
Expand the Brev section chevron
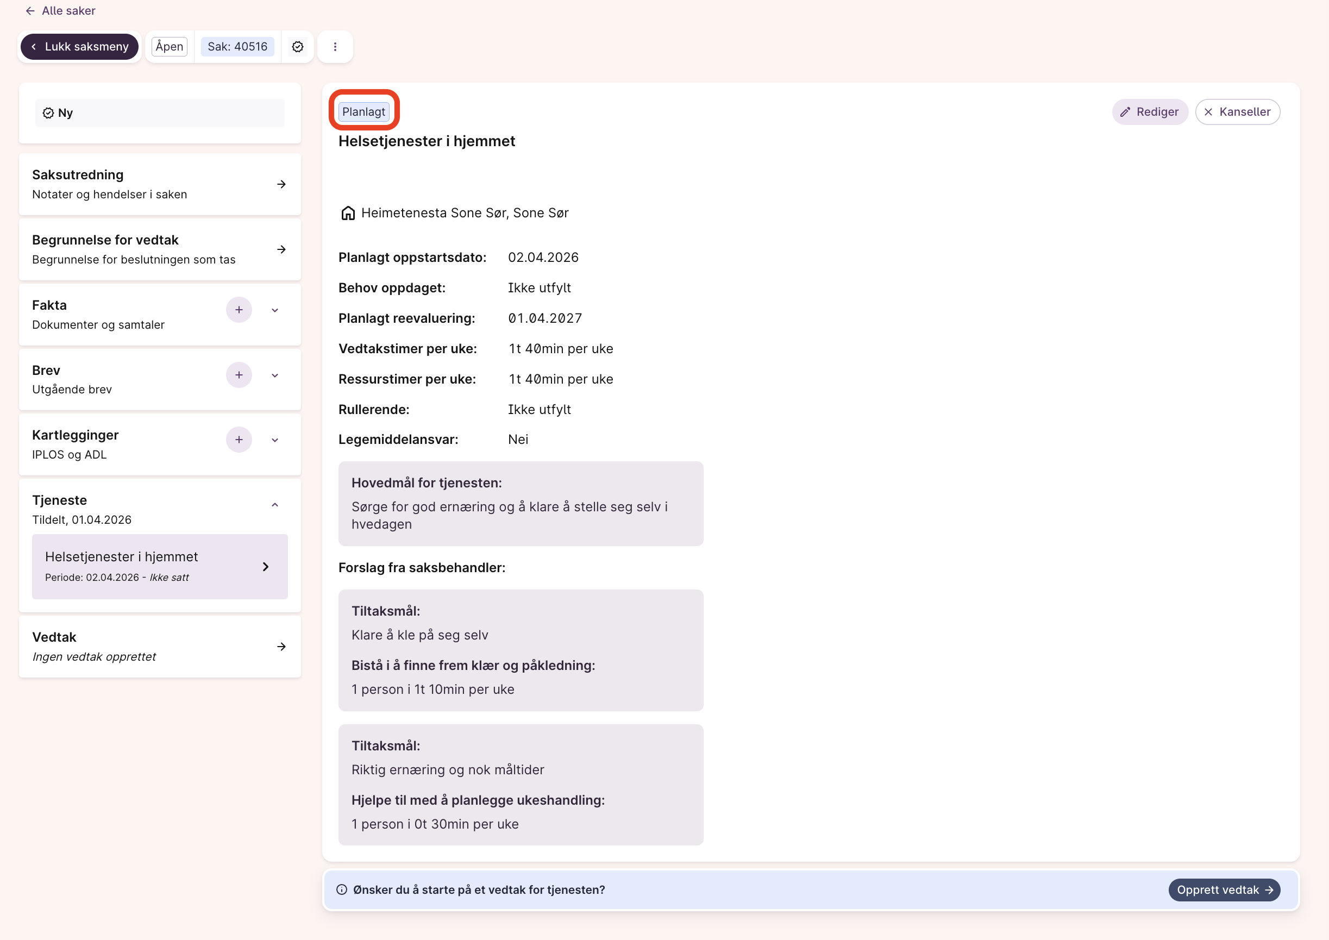click(275, 375)
